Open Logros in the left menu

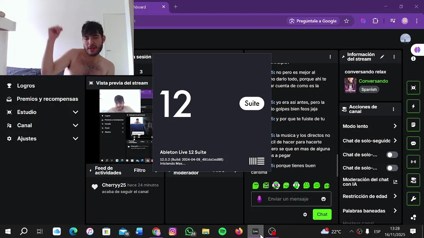[x=26, y=86]
